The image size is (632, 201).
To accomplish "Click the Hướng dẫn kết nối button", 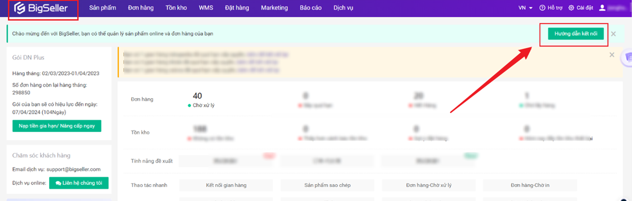I will pos(575,34).
